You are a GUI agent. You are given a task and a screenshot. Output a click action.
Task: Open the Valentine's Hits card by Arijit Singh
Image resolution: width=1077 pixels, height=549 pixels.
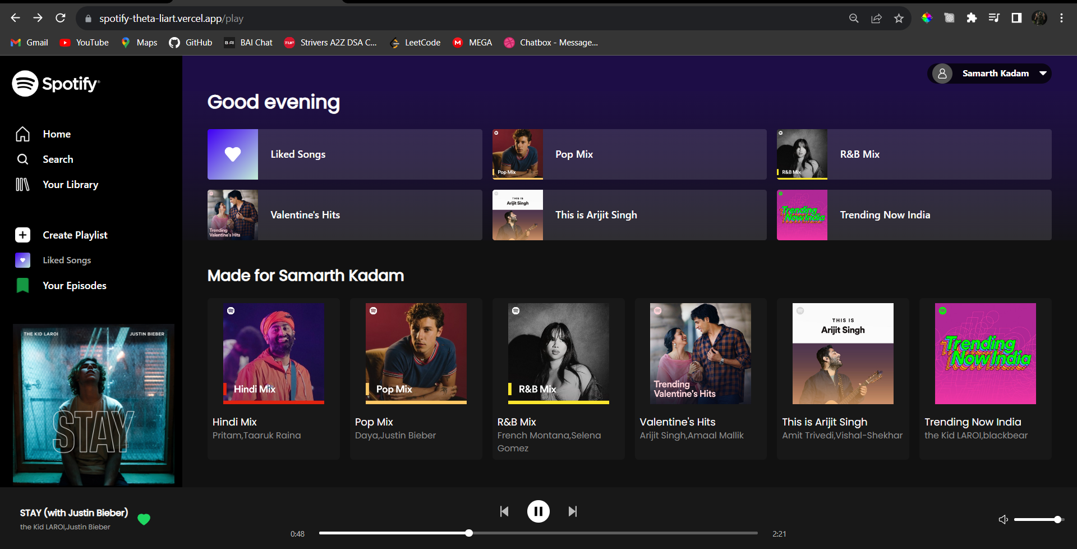pos(701,379)
